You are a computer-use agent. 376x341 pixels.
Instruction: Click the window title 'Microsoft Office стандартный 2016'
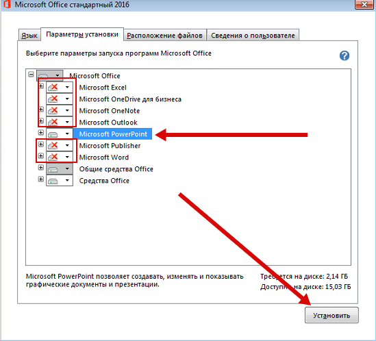[x=72, y=5]
